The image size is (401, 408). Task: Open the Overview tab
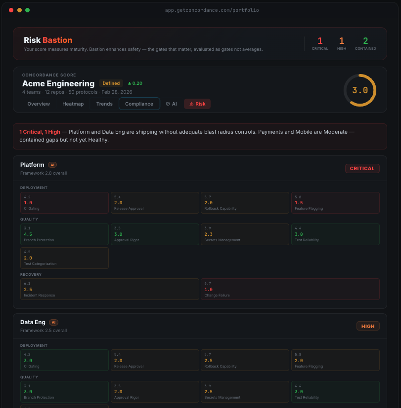(x=39, y=104)
